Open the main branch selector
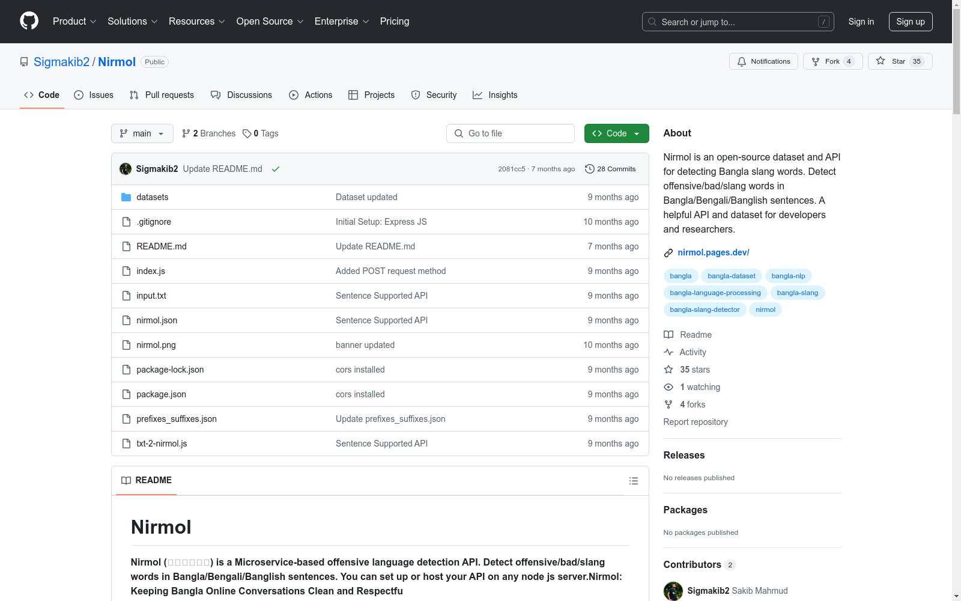 (142, 133)
